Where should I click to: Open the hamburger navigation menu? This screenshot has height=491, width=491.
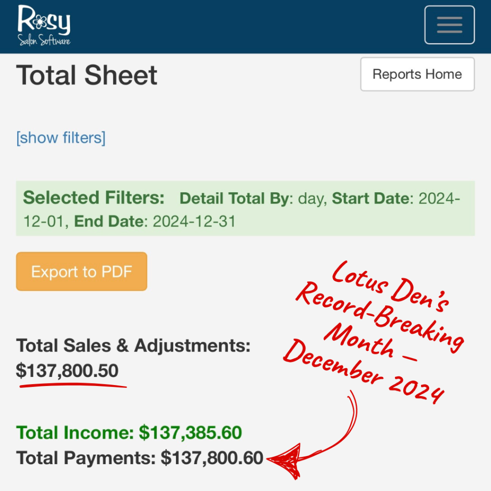click(x=449, y=25)
